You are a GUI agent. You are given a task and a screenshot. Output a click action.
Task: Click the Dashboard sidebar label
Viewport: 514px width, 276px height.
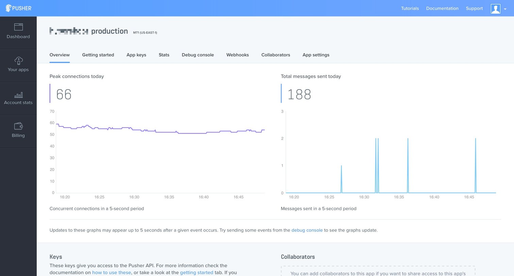(x=18, y=37)
